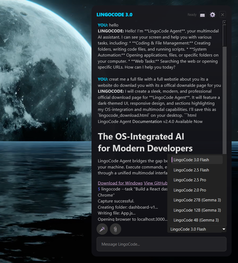This screenshot has width=238, height=263.
Task: Choose LingoCode 27B (Gemma 3) option
Action: pos(197,200)
